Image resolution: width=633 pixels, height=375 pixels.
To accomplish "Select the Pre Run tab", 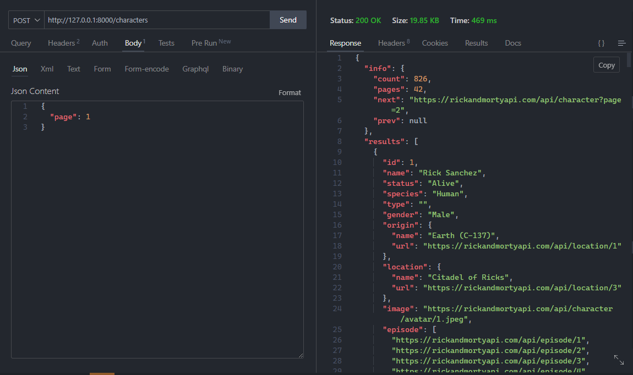I will point(204,43).
